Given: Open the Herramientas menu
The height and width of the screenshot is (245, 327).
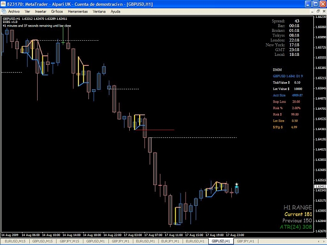Looking at the screenshot, I should [x=78, y=11].
